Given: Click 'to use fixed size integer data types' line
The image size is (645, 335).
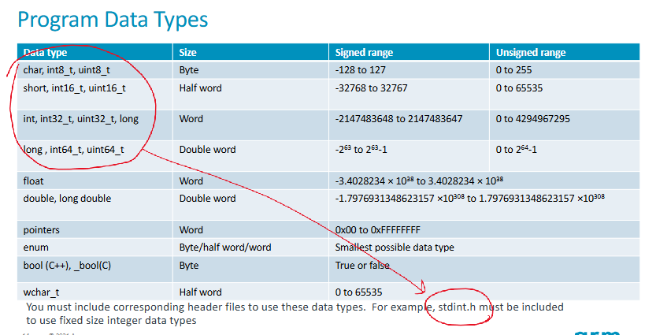Looking at the screenshot, I should coord(111,321).
